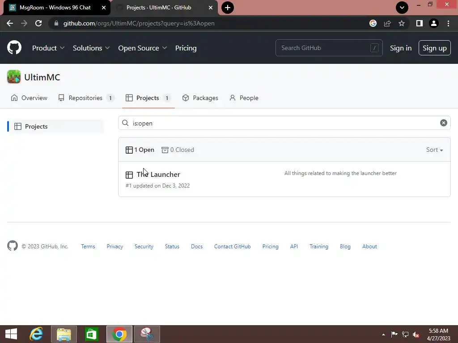Viewport: 458px width, 343px height.
Task: Select Projects in the left sidebar
Action: (x=55, y=126)
